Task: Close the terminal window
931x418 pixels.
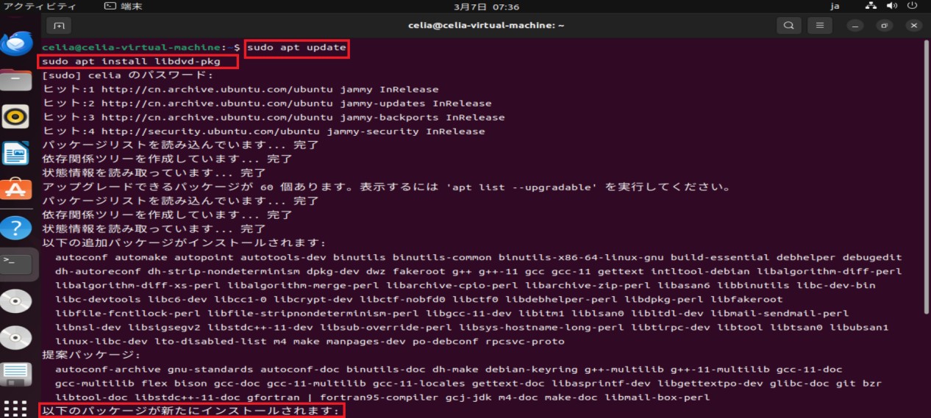Action: [x=913, y=25]
